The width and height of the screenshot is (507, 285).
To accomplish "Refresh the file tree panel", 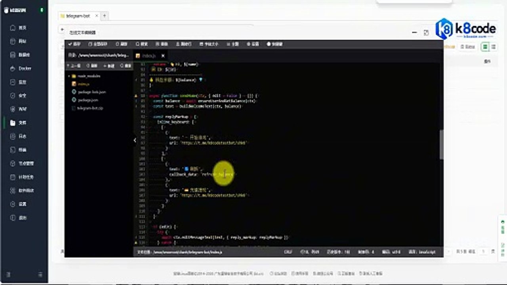I will click(x=92, y=66).
